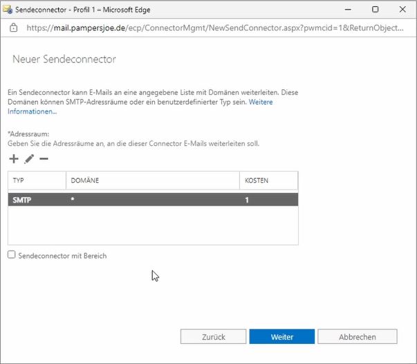Sort by the KOSTEN column header
The image size is (417, 364).
tap(268, 181)
